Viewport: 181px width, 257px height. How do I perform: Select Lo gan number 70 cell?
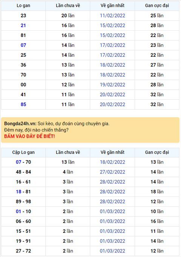coord(23,75)
